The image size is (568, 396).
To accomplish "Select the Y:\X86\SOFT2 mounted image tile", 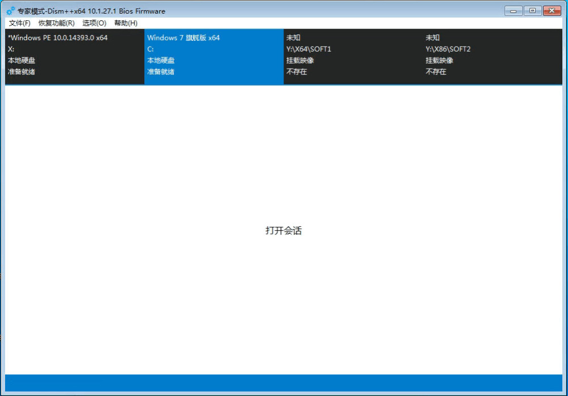I will coord(492,57).
